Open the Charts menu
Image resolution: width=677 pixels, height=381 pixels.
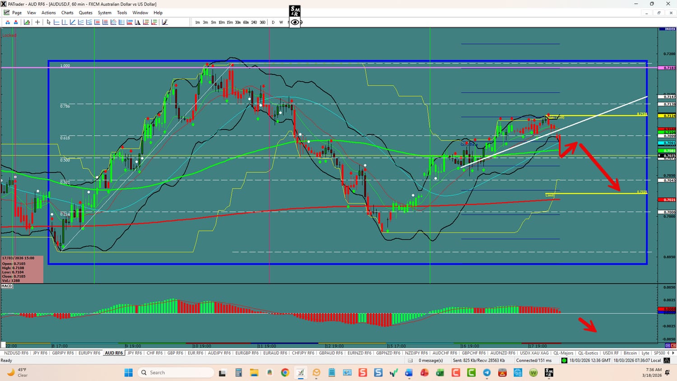coord(67,13)
